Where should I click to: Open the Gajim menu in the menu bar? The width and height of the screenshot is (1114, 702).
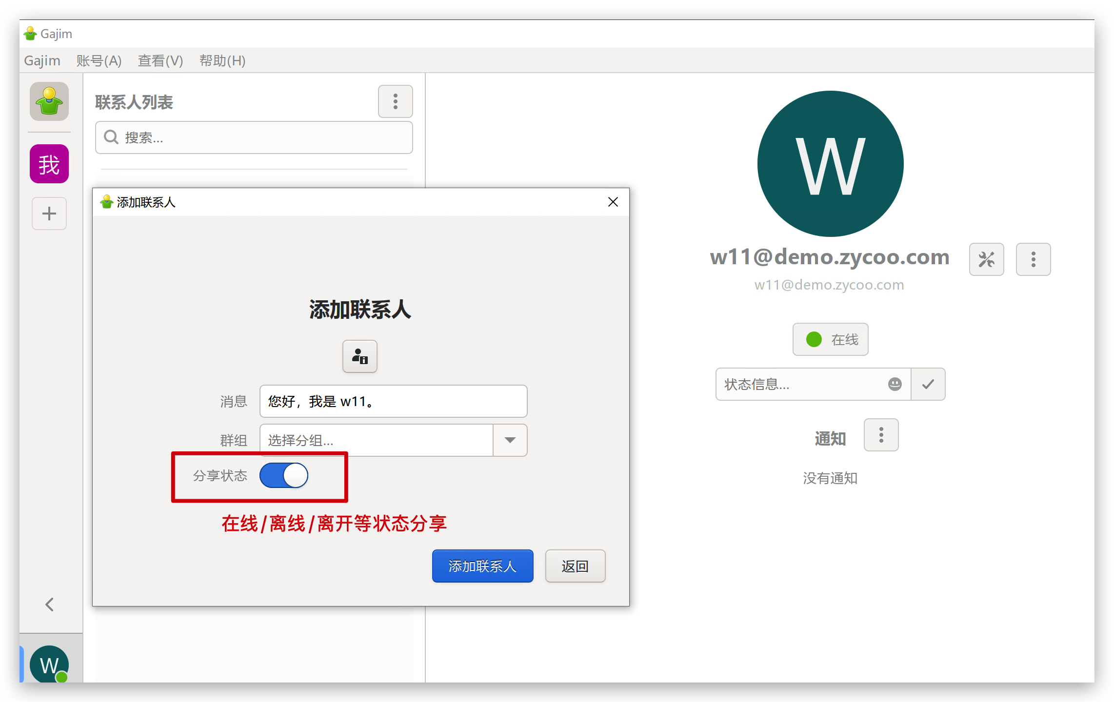coord(42,60)
